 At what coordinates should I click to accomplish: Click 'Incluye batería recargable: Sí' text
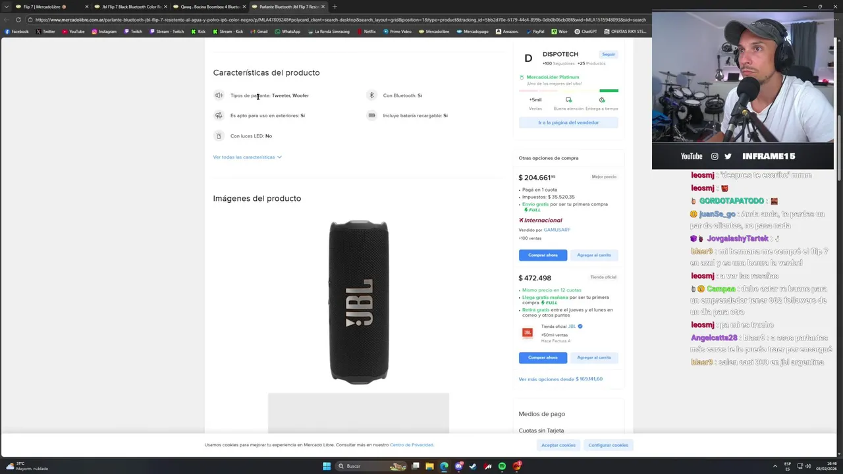click(x=415, y=116)
